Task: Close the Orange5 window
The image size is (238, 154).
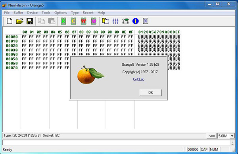Action: 228,4
